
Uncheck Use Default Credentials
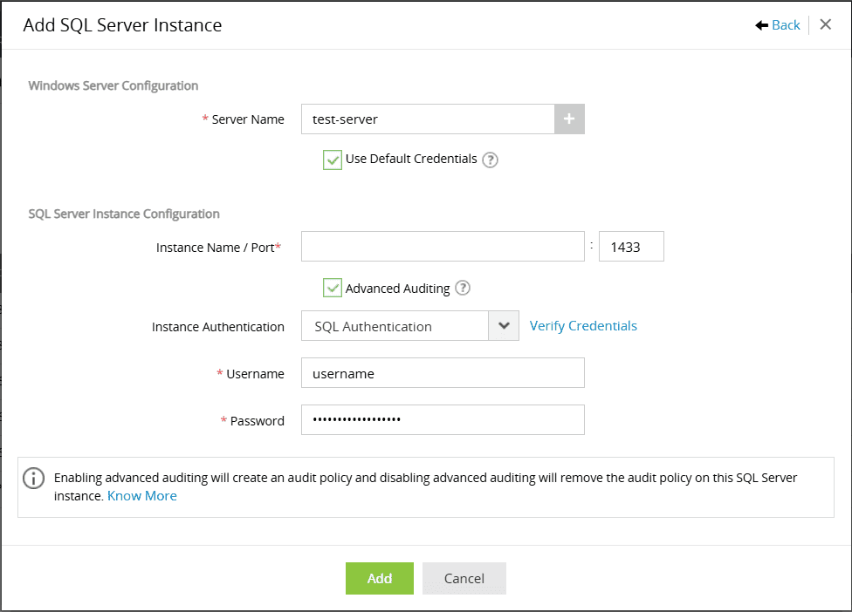pos(332,160)
